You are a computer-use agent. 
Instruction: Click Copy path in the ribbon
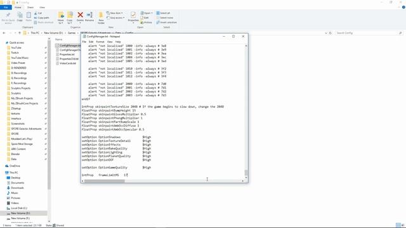coord(41,18)
